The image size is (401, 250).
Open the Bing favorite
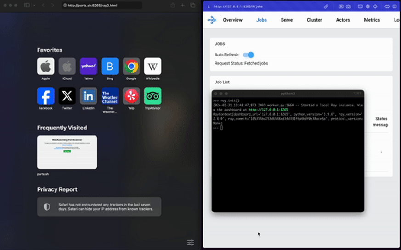(x=110, y=66)
